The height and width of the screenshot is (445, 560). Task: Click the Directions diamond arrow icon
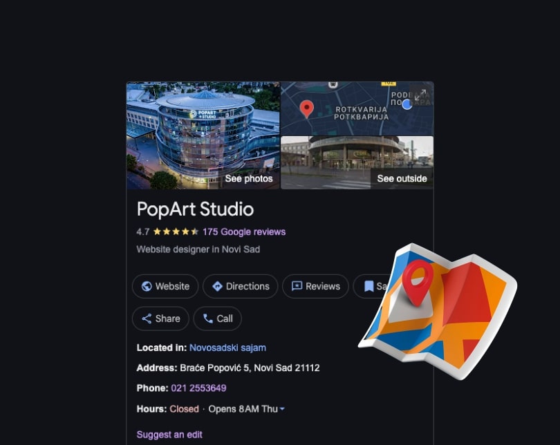point(217,286)
